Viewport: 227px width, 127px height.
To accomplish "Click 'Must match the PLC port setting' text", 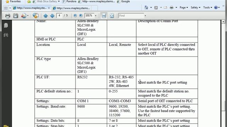I will pos(162,83).
